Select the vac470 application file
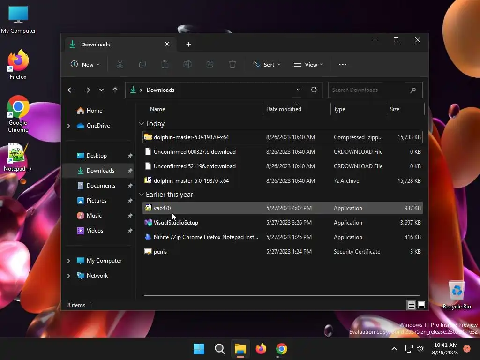480x360 pixels. [283, 208]
